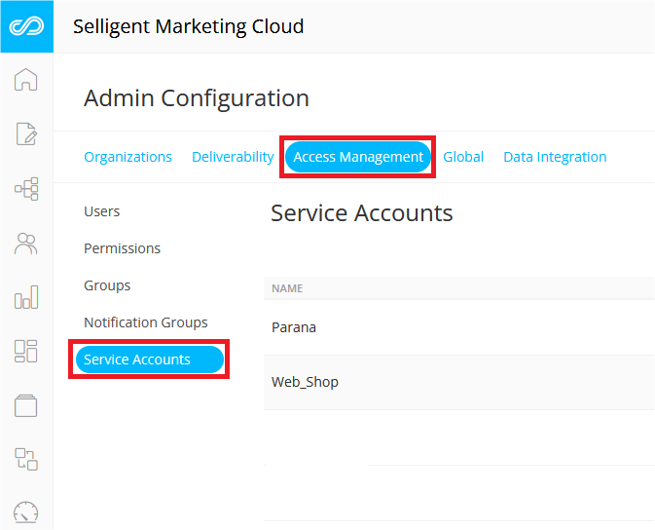Image resolution: width=655 pixels, height=530 pixels.
Task: Open the Deliverability tab
Action: coord(233,157)
